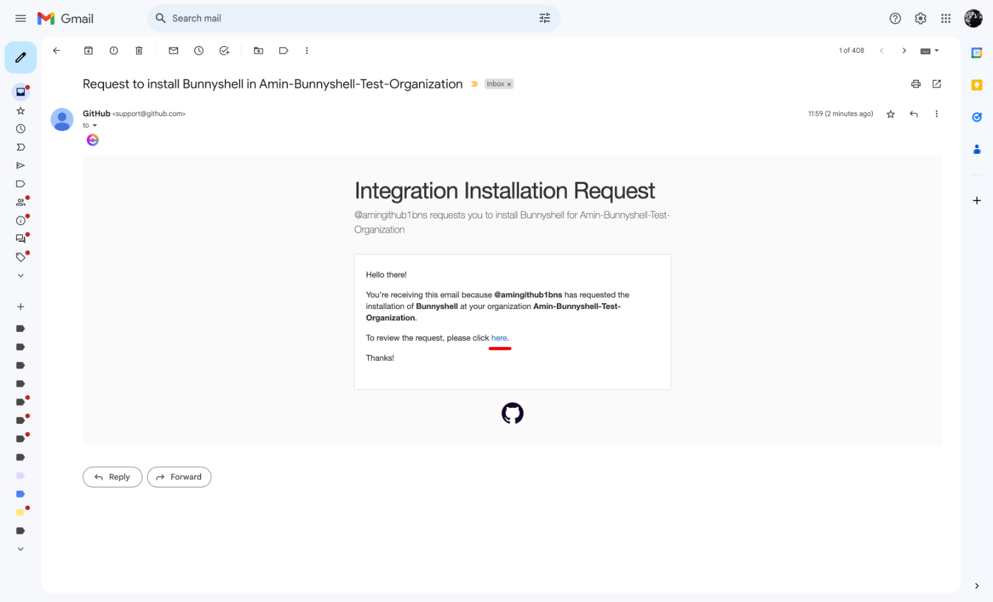Open the Forums category icon
The image size is (993, 602).
pos(20,239)
